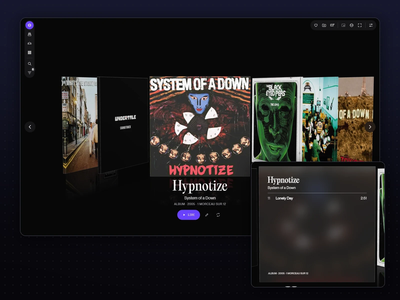Select the cover flow carousel view

coord(29,25)
